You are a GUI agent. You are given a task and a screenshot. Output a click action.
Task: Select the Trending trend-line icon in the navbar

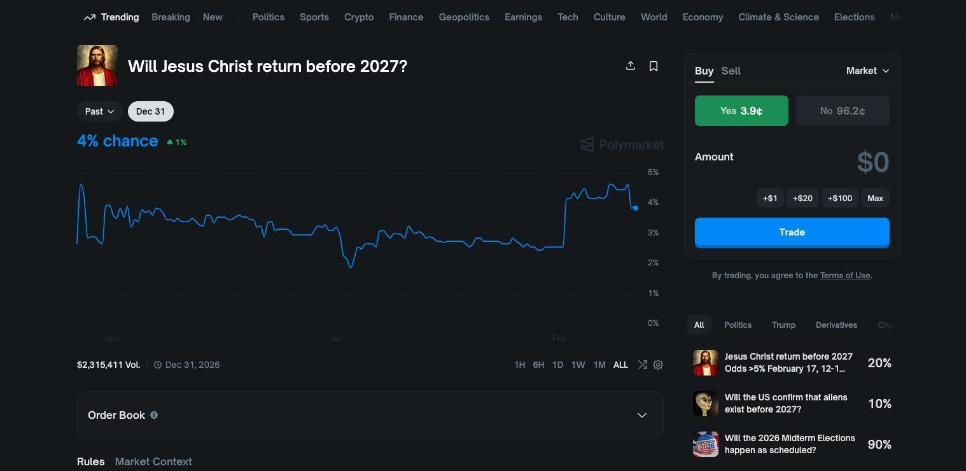(x=89, y=17)
